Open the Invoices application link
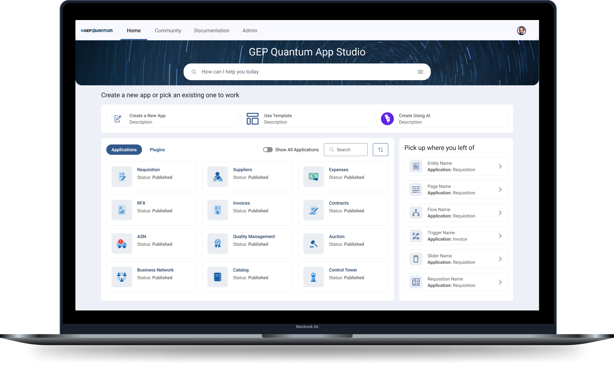The height and width of the screenshot is (366, 614). click(241, 203)
